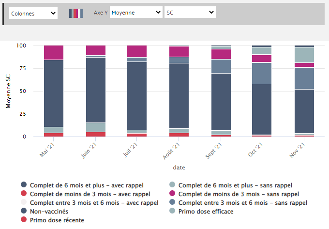Click the color palette stripes icon
The image size is (329, 229).
coord(76,13)
